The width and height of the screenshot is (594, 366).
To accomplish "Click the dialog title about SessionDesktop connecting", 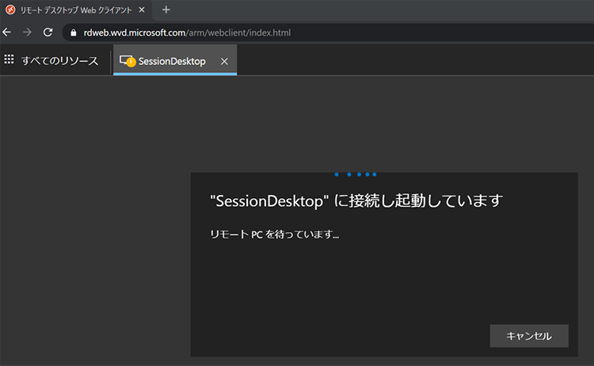I will click(x=356, y=200).
